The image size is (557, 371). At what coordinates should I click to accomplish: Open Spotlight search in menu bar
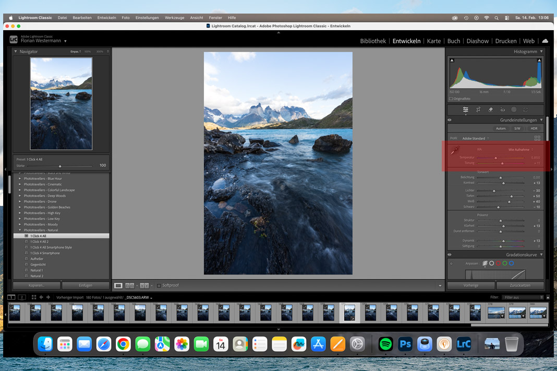point(497,18)
